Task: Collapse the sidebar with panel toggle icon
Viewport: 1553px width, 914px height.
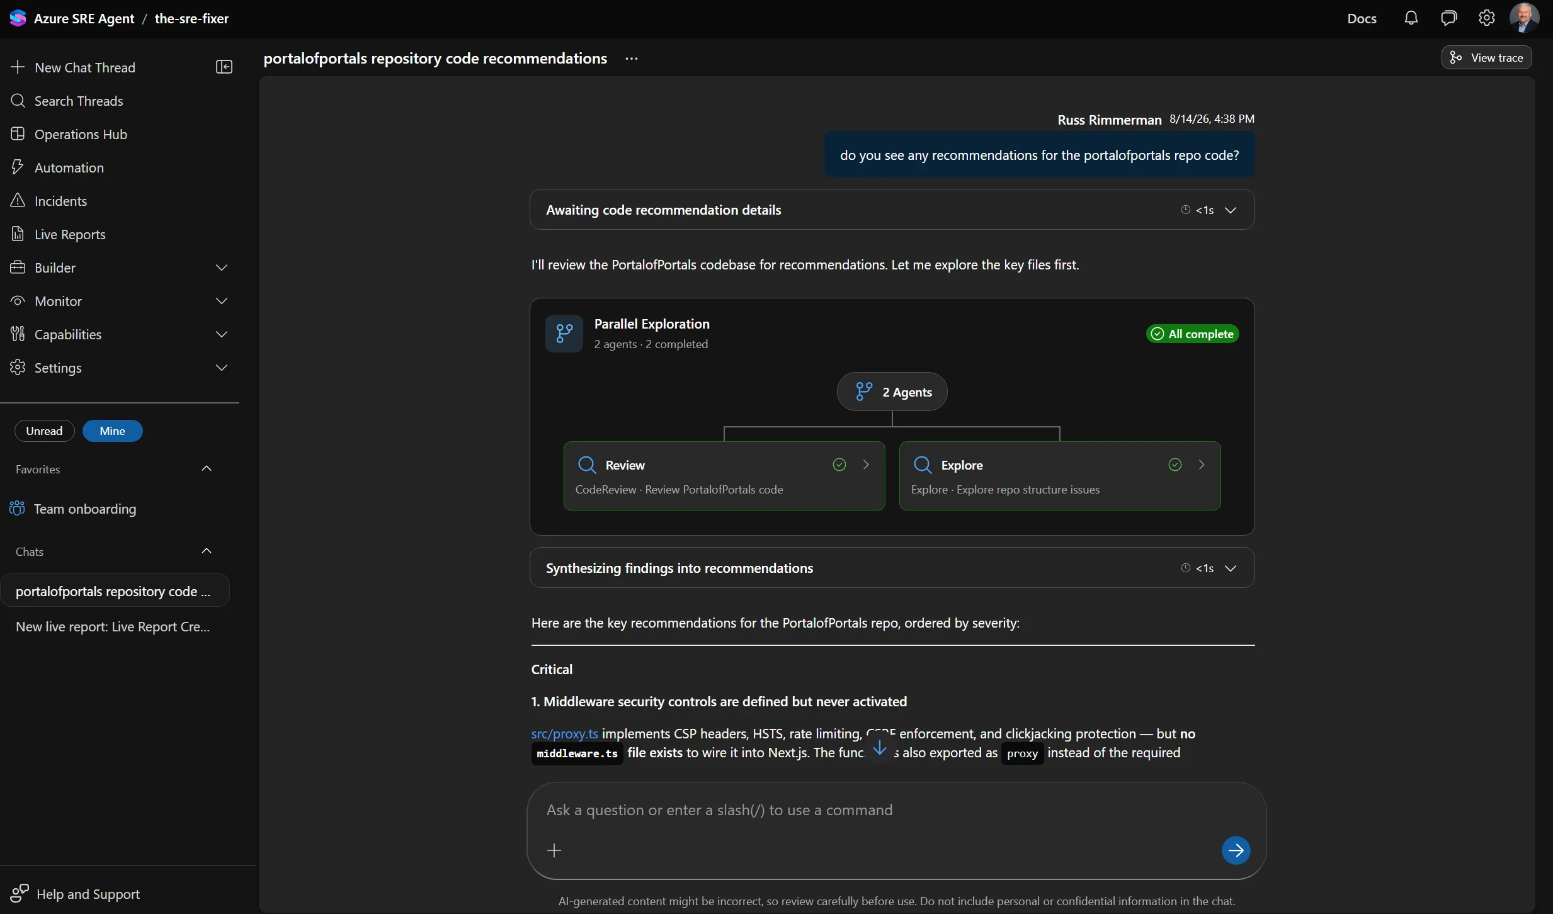Action: pyautogui.click(x=224, y=67)
